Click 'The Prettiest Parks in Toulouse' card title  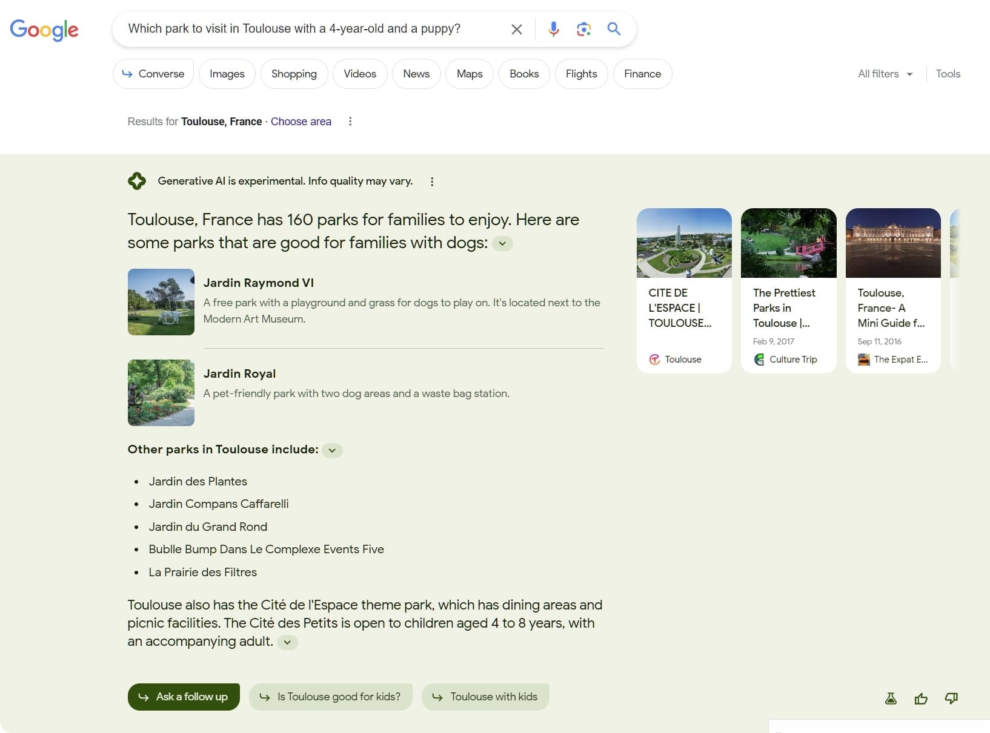click(785, 308)
